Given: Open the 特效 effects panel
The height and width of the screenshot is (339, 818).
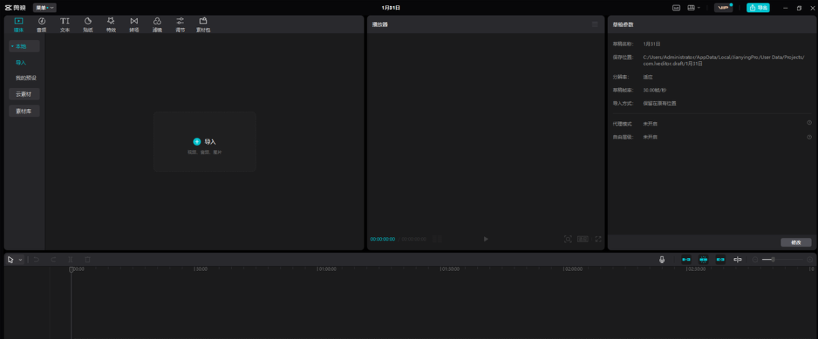Looking at the screenshot, I should click(x=111, y=24).
